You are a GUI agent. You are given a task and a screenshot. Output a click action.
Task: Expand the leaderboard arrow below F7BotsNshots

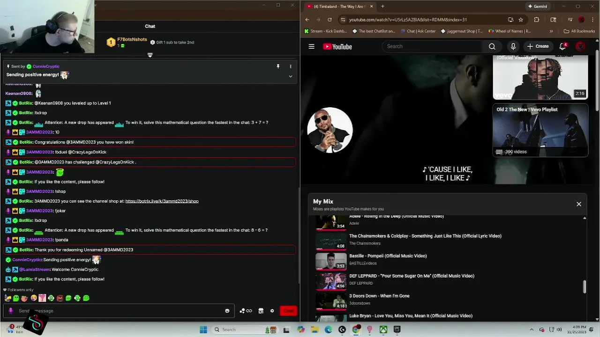(150, 55)
